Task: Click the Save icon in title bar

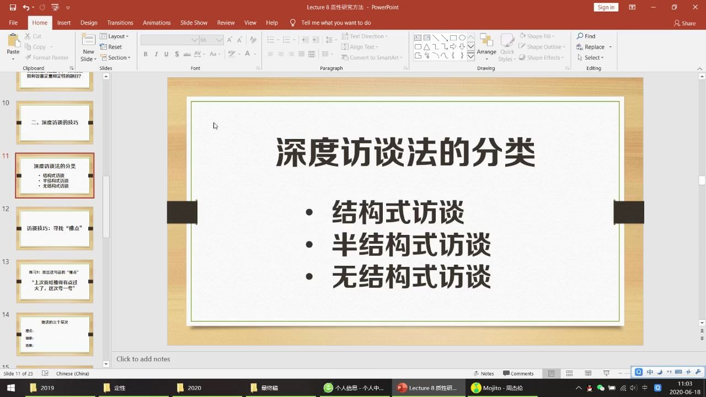Action: [x=13, y=8]
